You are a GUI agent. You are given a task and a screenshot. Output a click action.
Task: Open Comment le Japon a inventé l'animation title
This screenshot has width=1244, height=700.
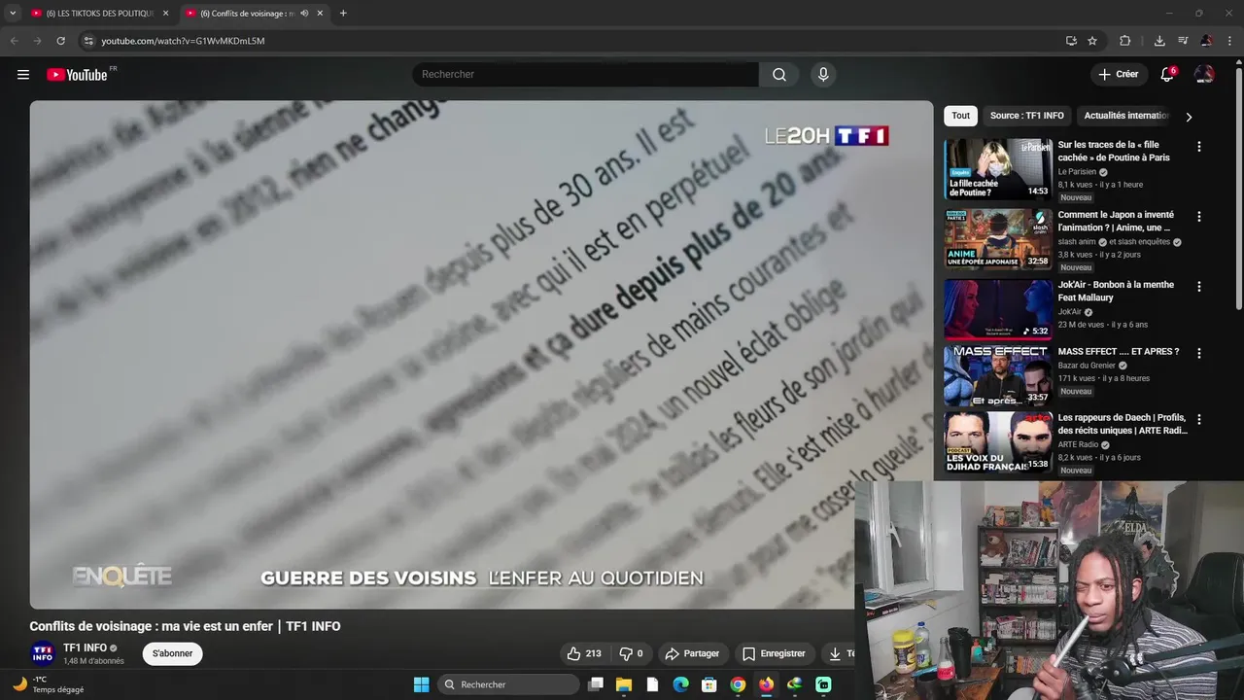click(x=1116, y=221)
